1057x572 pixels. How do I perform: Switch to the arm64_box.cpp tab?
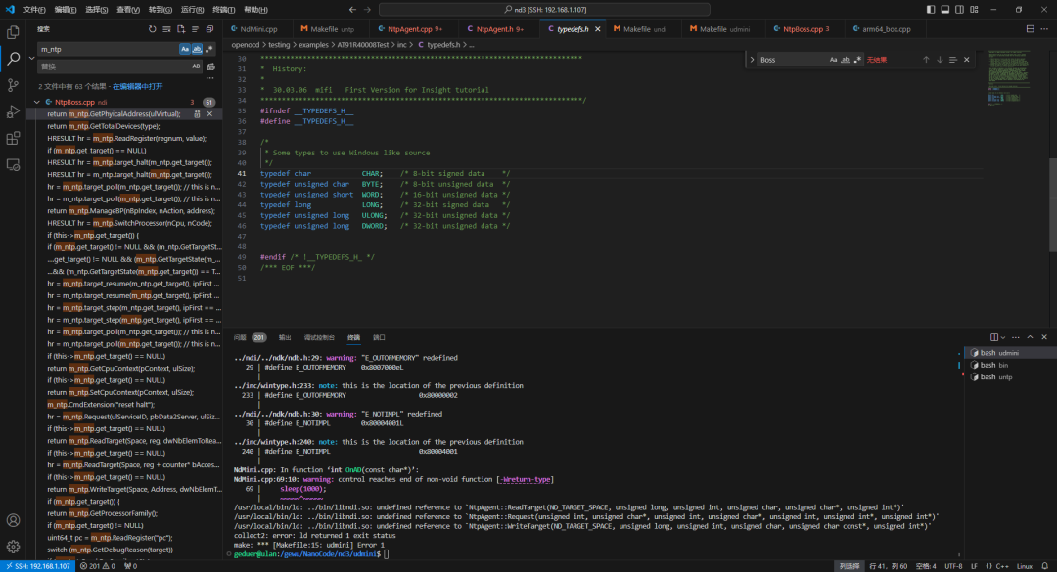(x=886, y=29)
